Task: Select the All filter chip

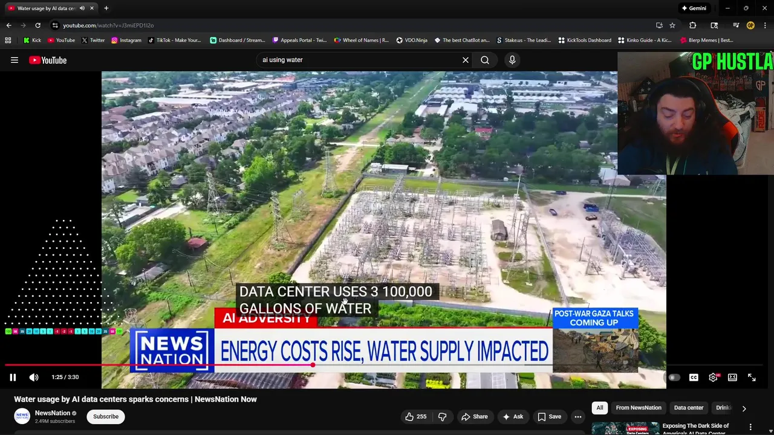Action: point(600,408)
